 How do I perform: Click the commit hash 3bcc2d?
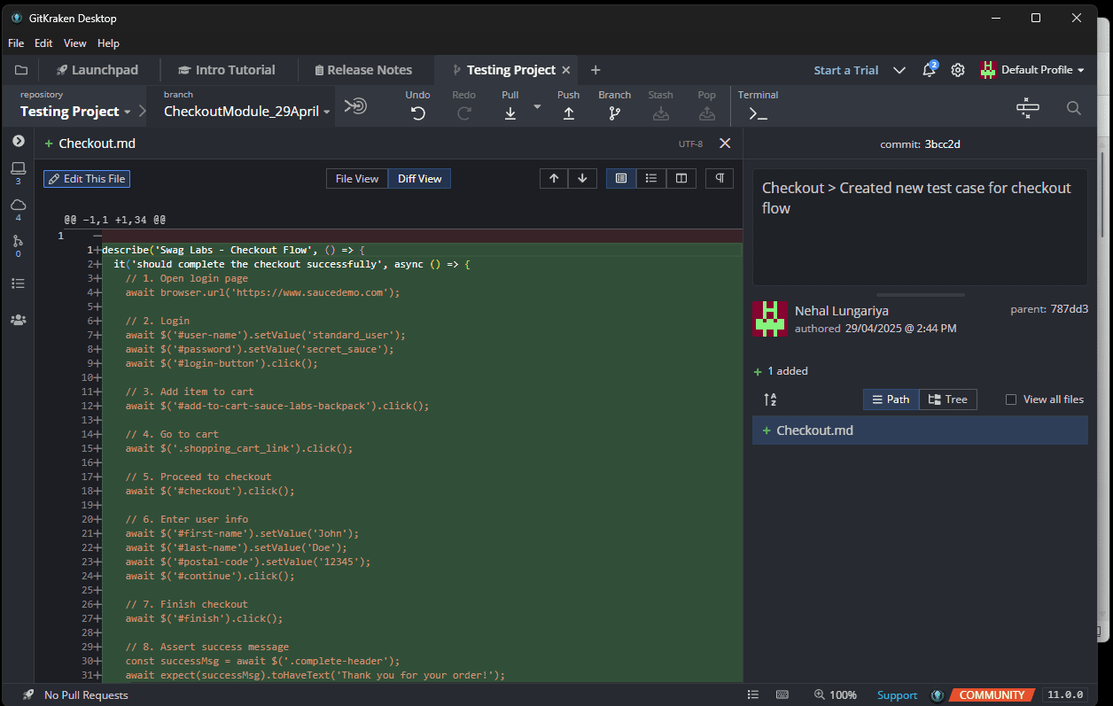coord(942,144)
